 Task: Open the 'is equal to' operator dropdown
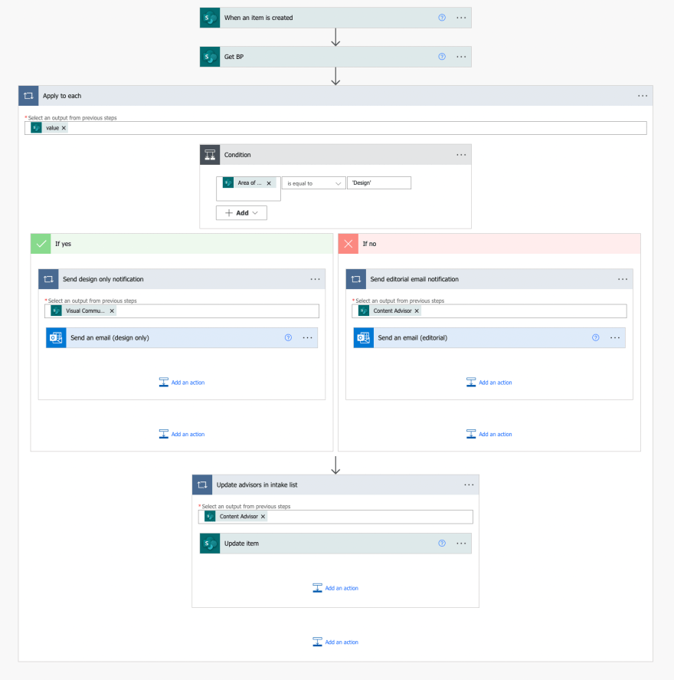pyautogui.click(x=314, y=183)
